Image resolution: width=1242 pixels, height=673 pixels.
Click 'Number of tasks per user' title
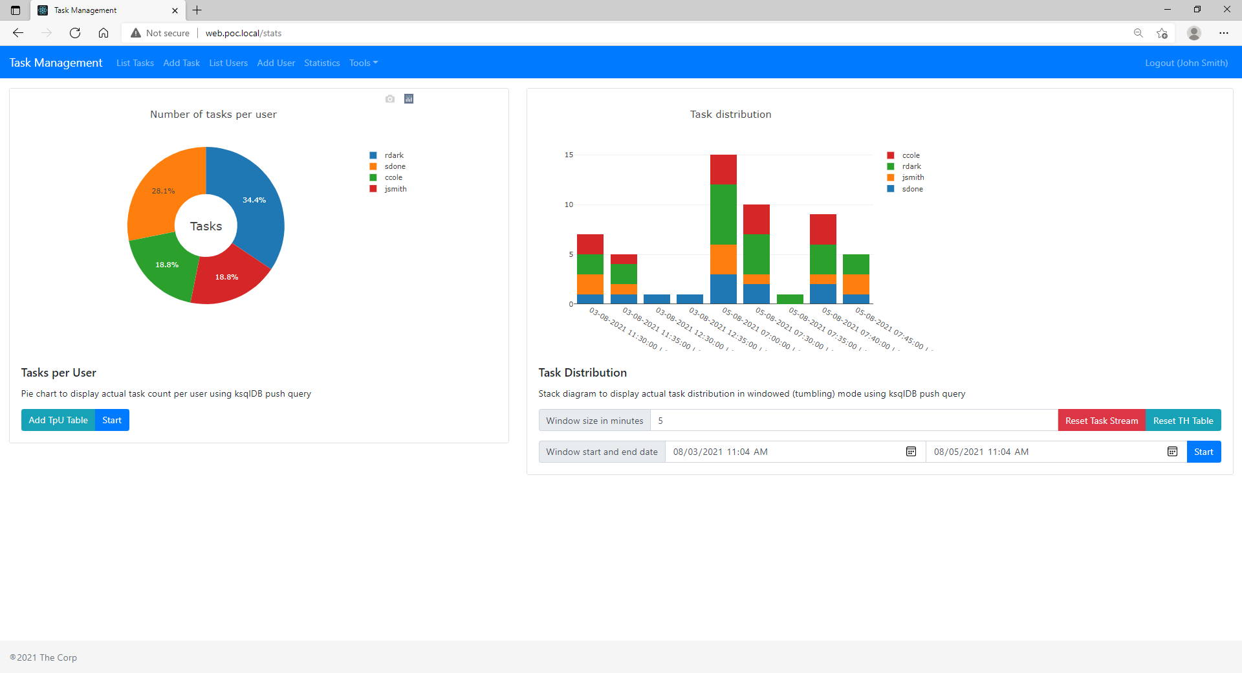coord(213,115)
